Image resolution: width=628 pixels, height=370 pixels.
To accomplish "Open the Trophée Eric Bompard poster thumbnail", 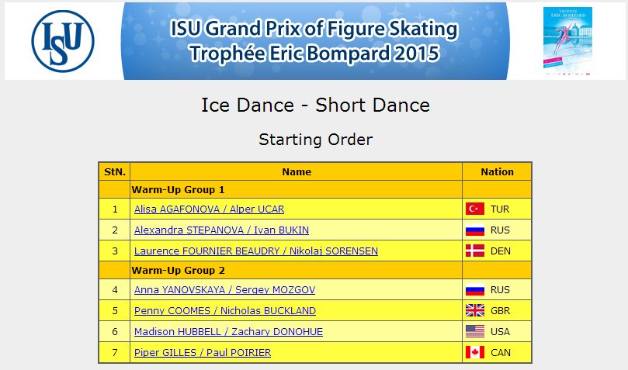I will [x=567, y=41].
